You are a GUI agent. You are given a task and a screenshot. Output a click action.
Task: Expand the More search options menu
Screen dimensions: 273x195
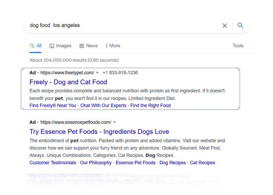click(x=112, y=46)
